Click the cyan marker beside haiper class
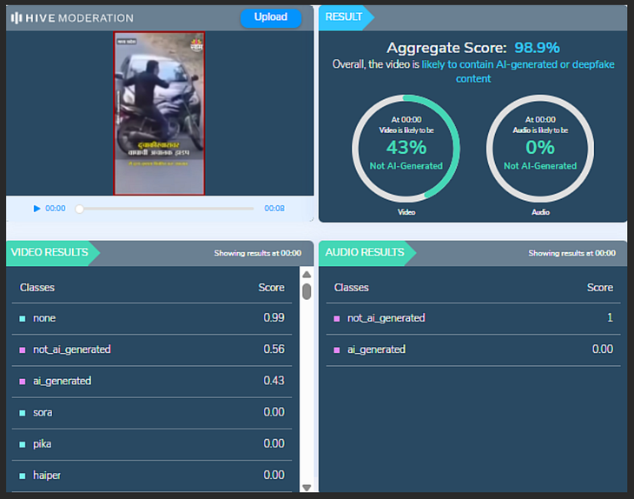Screen dimensions: 634x499 (x=23, y=476)
